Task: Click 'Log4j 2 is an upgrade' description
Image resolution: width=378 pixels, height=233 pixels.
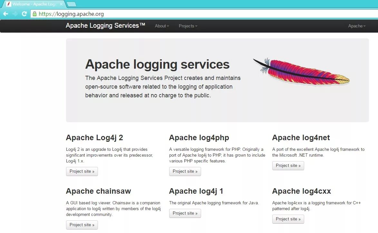Action: tap(110, 155)
